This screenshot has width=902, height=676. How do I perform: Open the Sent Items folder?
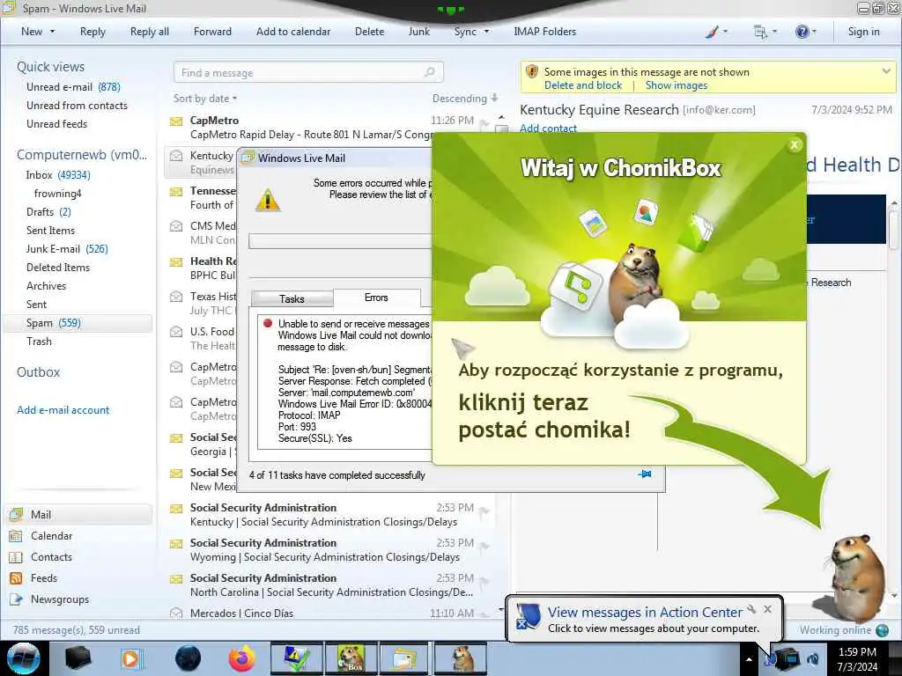click(50, 230)
